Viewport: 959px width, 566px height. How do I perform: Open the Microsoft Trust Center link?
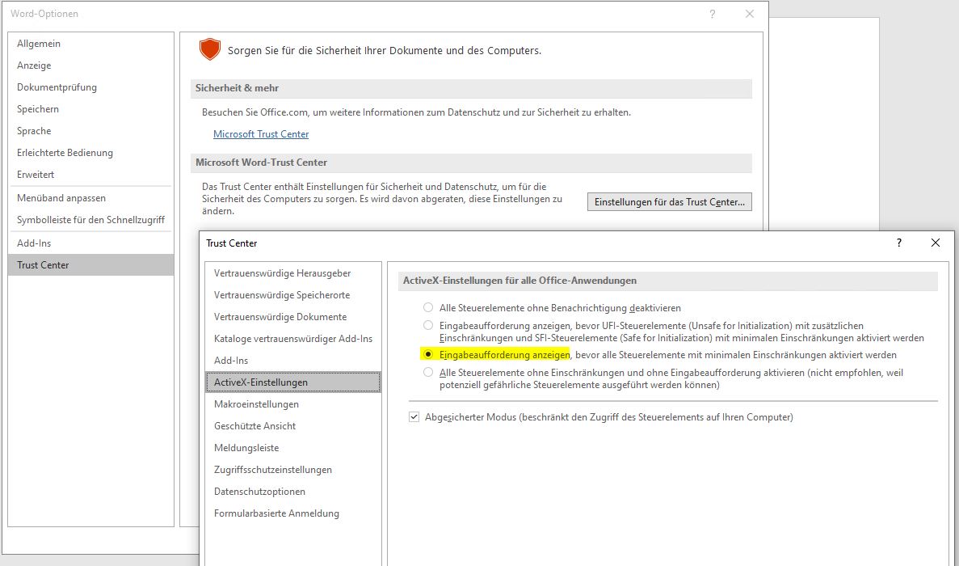261,134
